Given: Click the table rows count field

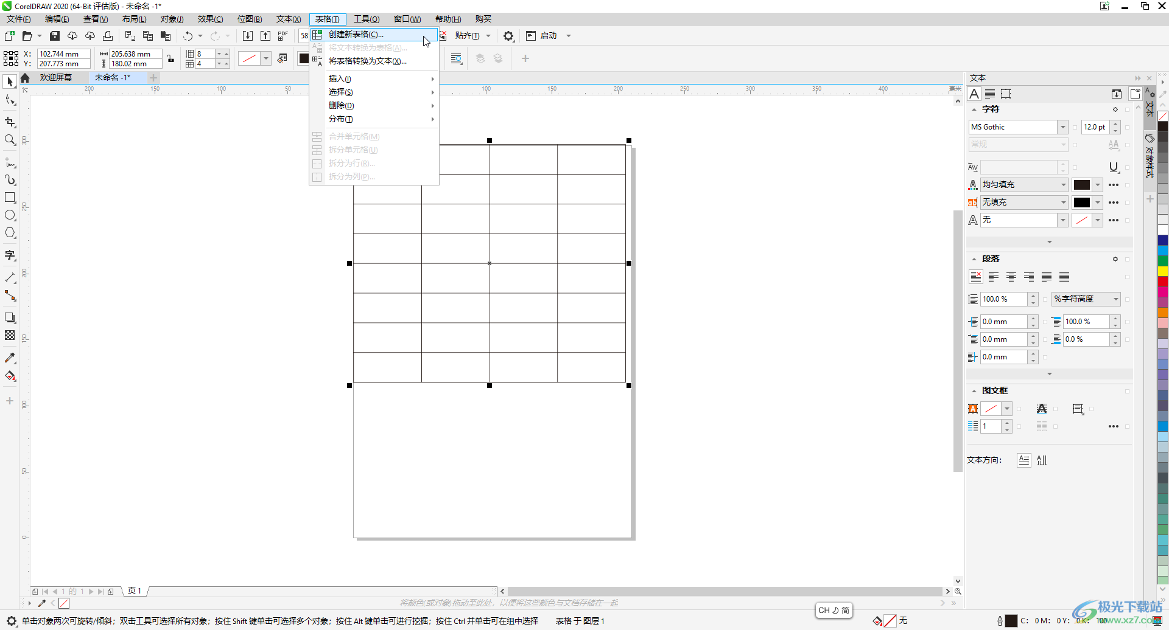Looking at the screenshot, I should coord(205,54).
